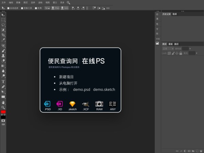Click the red foreground color swatch
Screen dimensions: 204x153
tap(3, 112)
